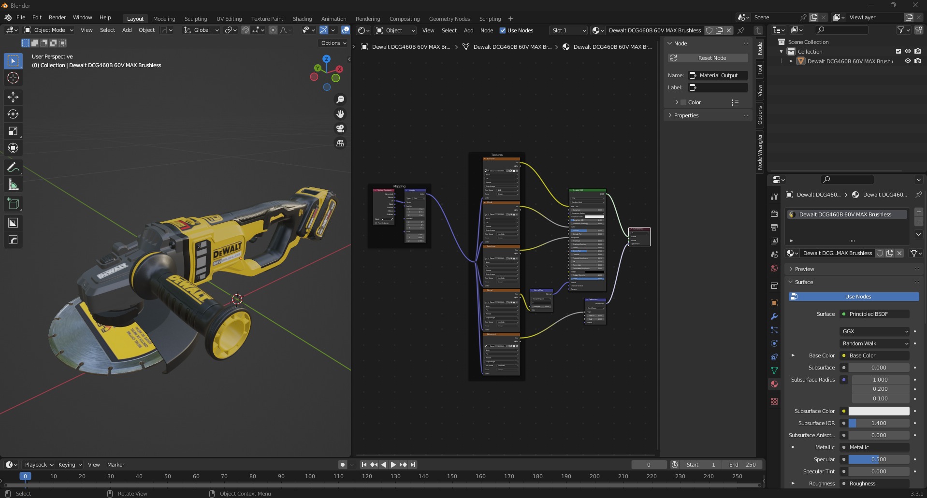The width and height of the screenshot is (927, 498).
Task: Activate the Rotate tool
Action: click(x=13, y=114)
